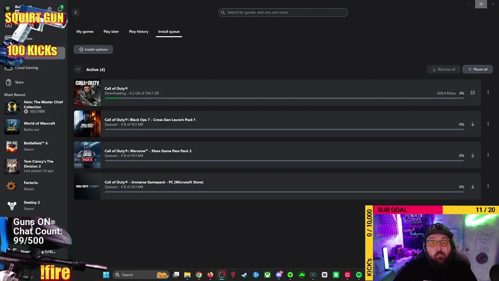Viewport: 499px width, 281px height.
Task: Collapse the Active (4) section
Action: [x=78, y=69]
